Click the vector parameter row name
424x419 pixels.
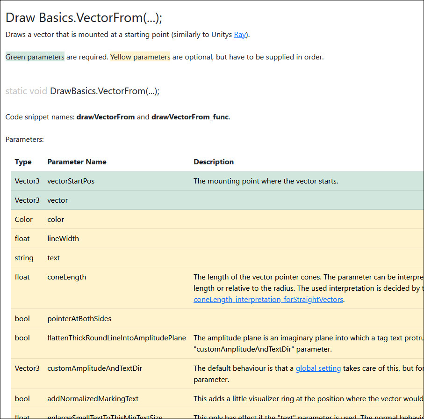pos(57,200)
